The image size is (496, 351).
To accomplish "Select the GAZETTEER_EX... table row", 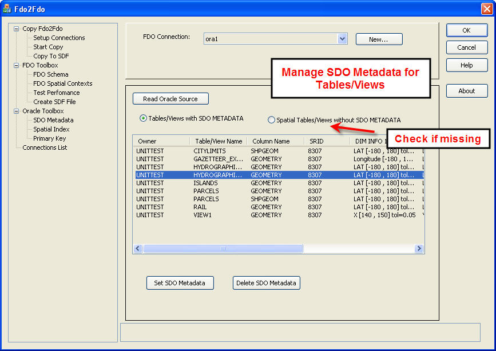I will coord(279,159).
